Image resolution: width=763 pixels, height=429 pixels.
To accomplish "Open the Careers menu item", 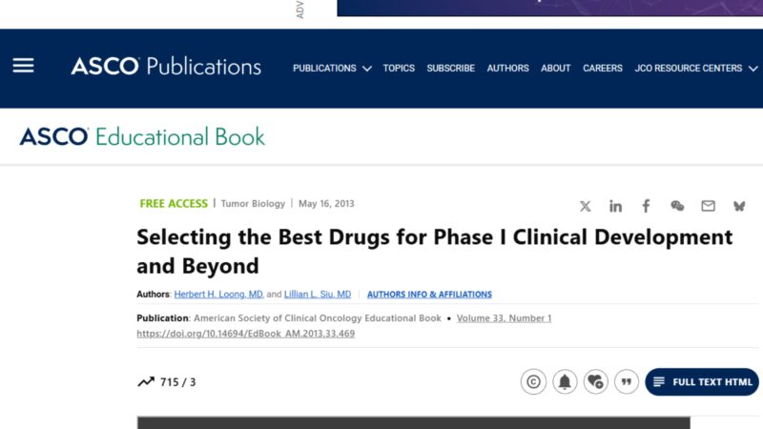I will coord(603,69).
